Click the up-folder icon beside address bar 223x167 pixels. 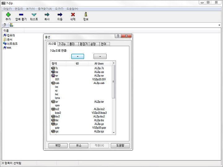[5, 25]
